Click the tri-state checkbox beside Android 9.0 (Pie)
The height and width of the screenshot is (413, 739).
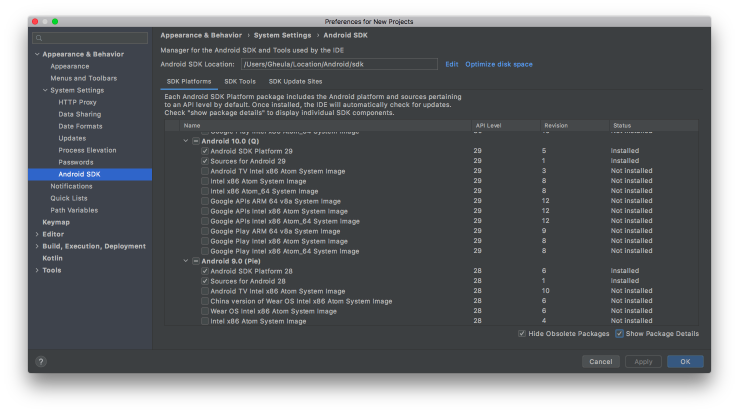[196, 261]
